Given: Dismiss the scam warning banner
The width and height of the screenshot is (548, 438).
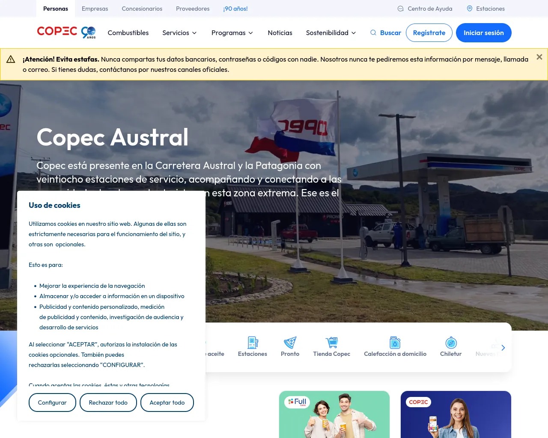Looking at the screenshot, I should (539, 57).
